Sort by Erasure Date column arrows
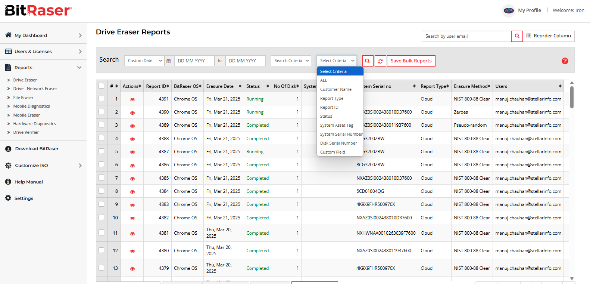Image resolution: width=590 pixels, height=284 pixels. tap(240, 86)
